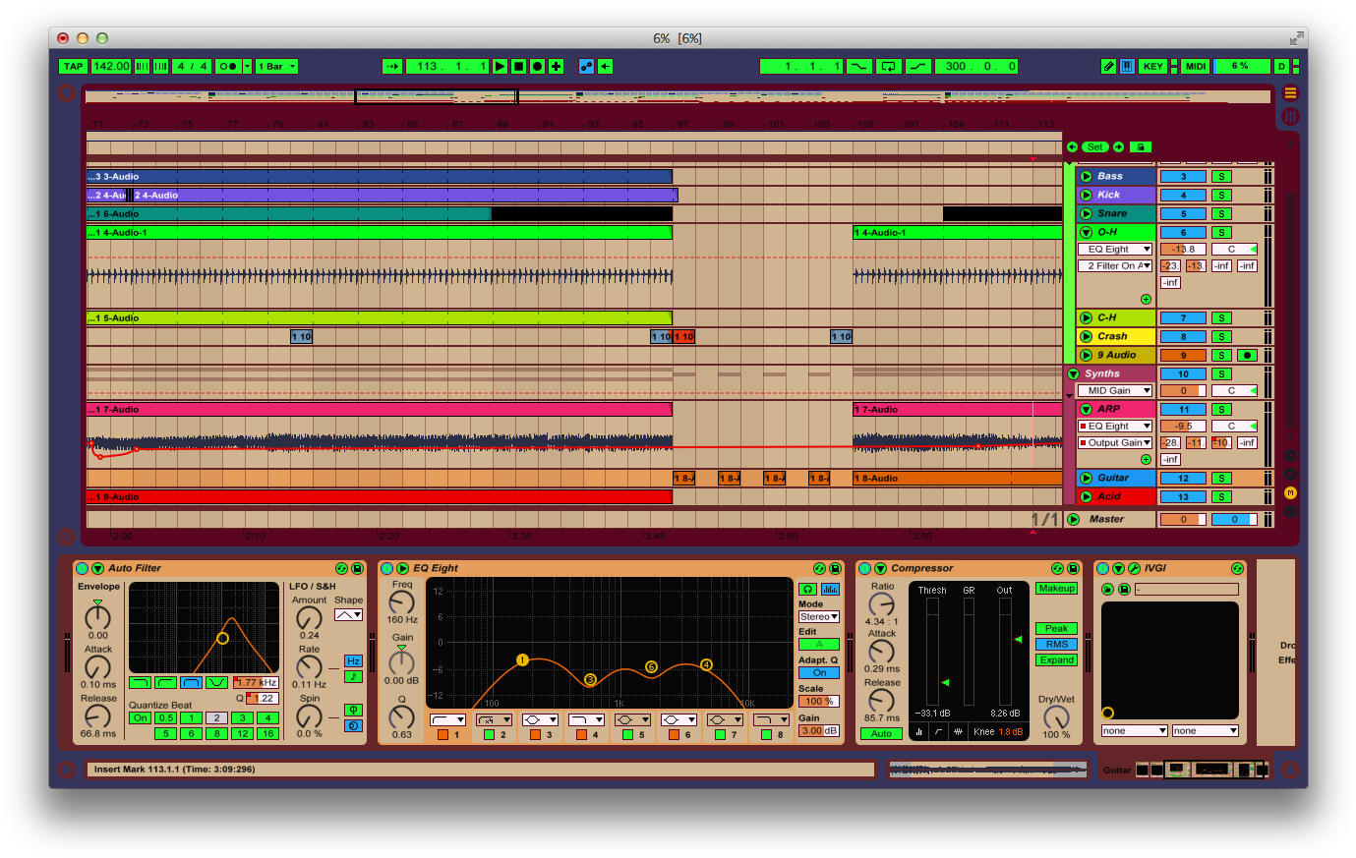Click the Arrangement Record button
Image resolution: width=1356 pixels, height=858 pixels.
tap(537, 67)
